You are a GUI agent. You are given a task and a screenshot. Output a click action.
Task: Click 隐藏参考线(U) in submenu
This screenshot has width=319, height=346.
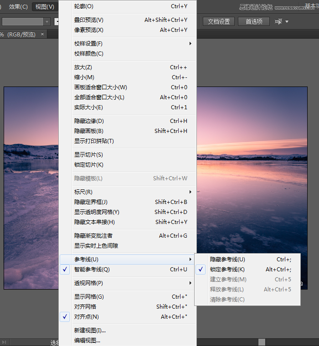click(247, 259)
